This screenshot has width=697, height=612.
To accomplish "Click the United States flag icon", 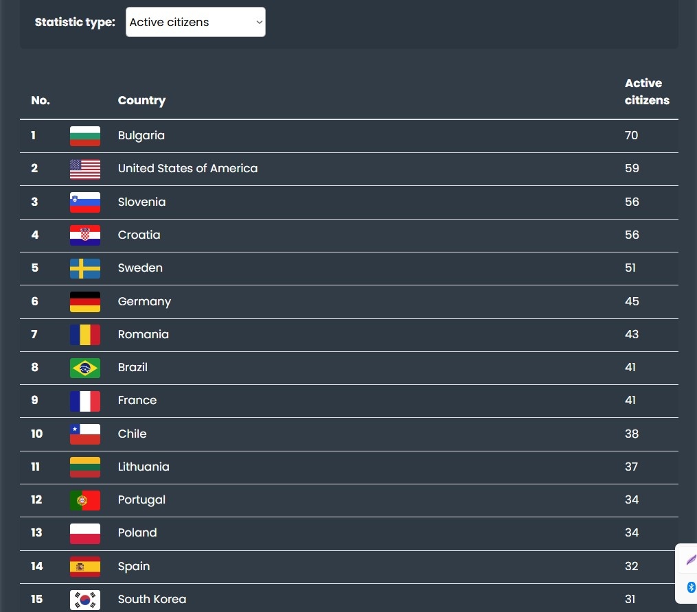I will 85,169.
